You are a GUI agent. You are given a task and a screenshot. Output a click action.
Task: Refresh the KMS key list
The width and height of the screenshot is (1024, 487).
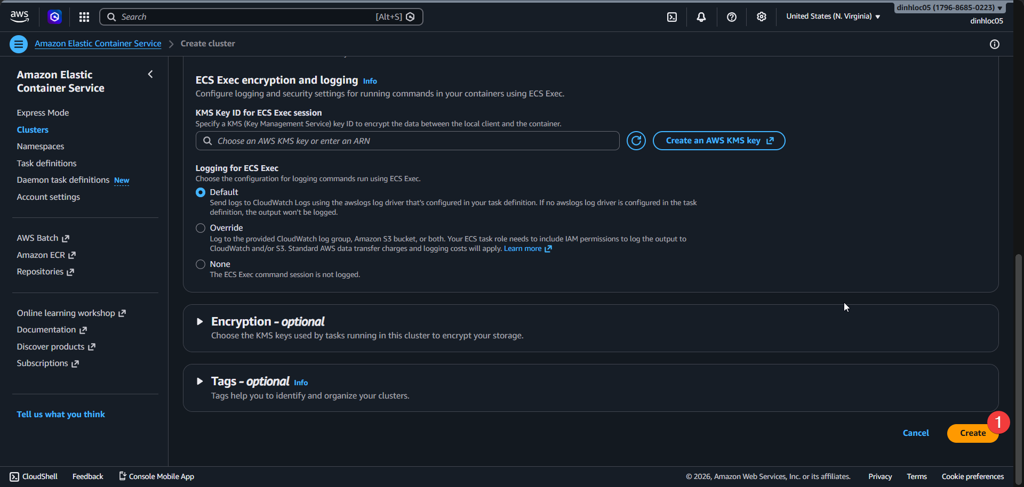tap(636, 140)
